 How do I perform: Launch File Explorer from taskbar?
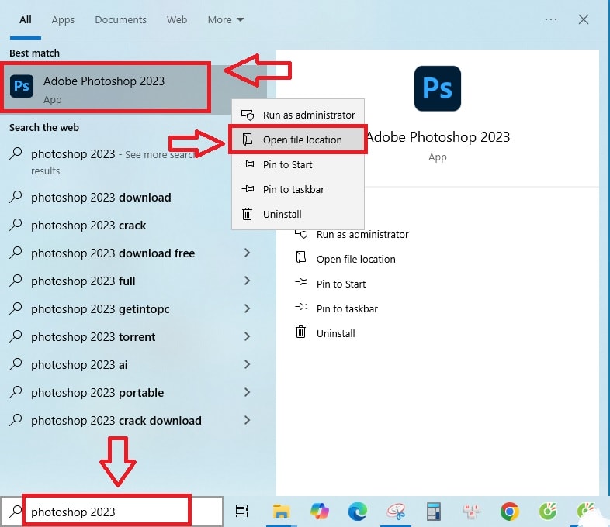coord(281,511)
